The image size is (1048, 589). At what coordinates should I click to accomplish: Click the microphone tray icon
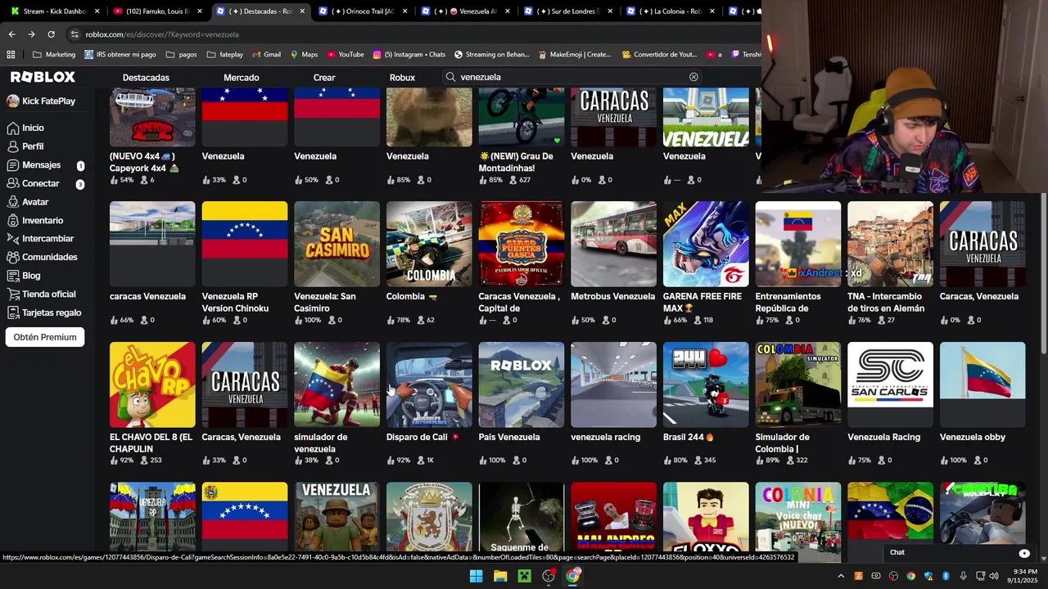click(963, 576)
